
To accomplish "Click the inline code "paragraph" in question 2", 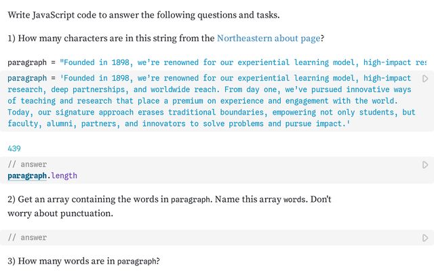I will tap(191, 200).
